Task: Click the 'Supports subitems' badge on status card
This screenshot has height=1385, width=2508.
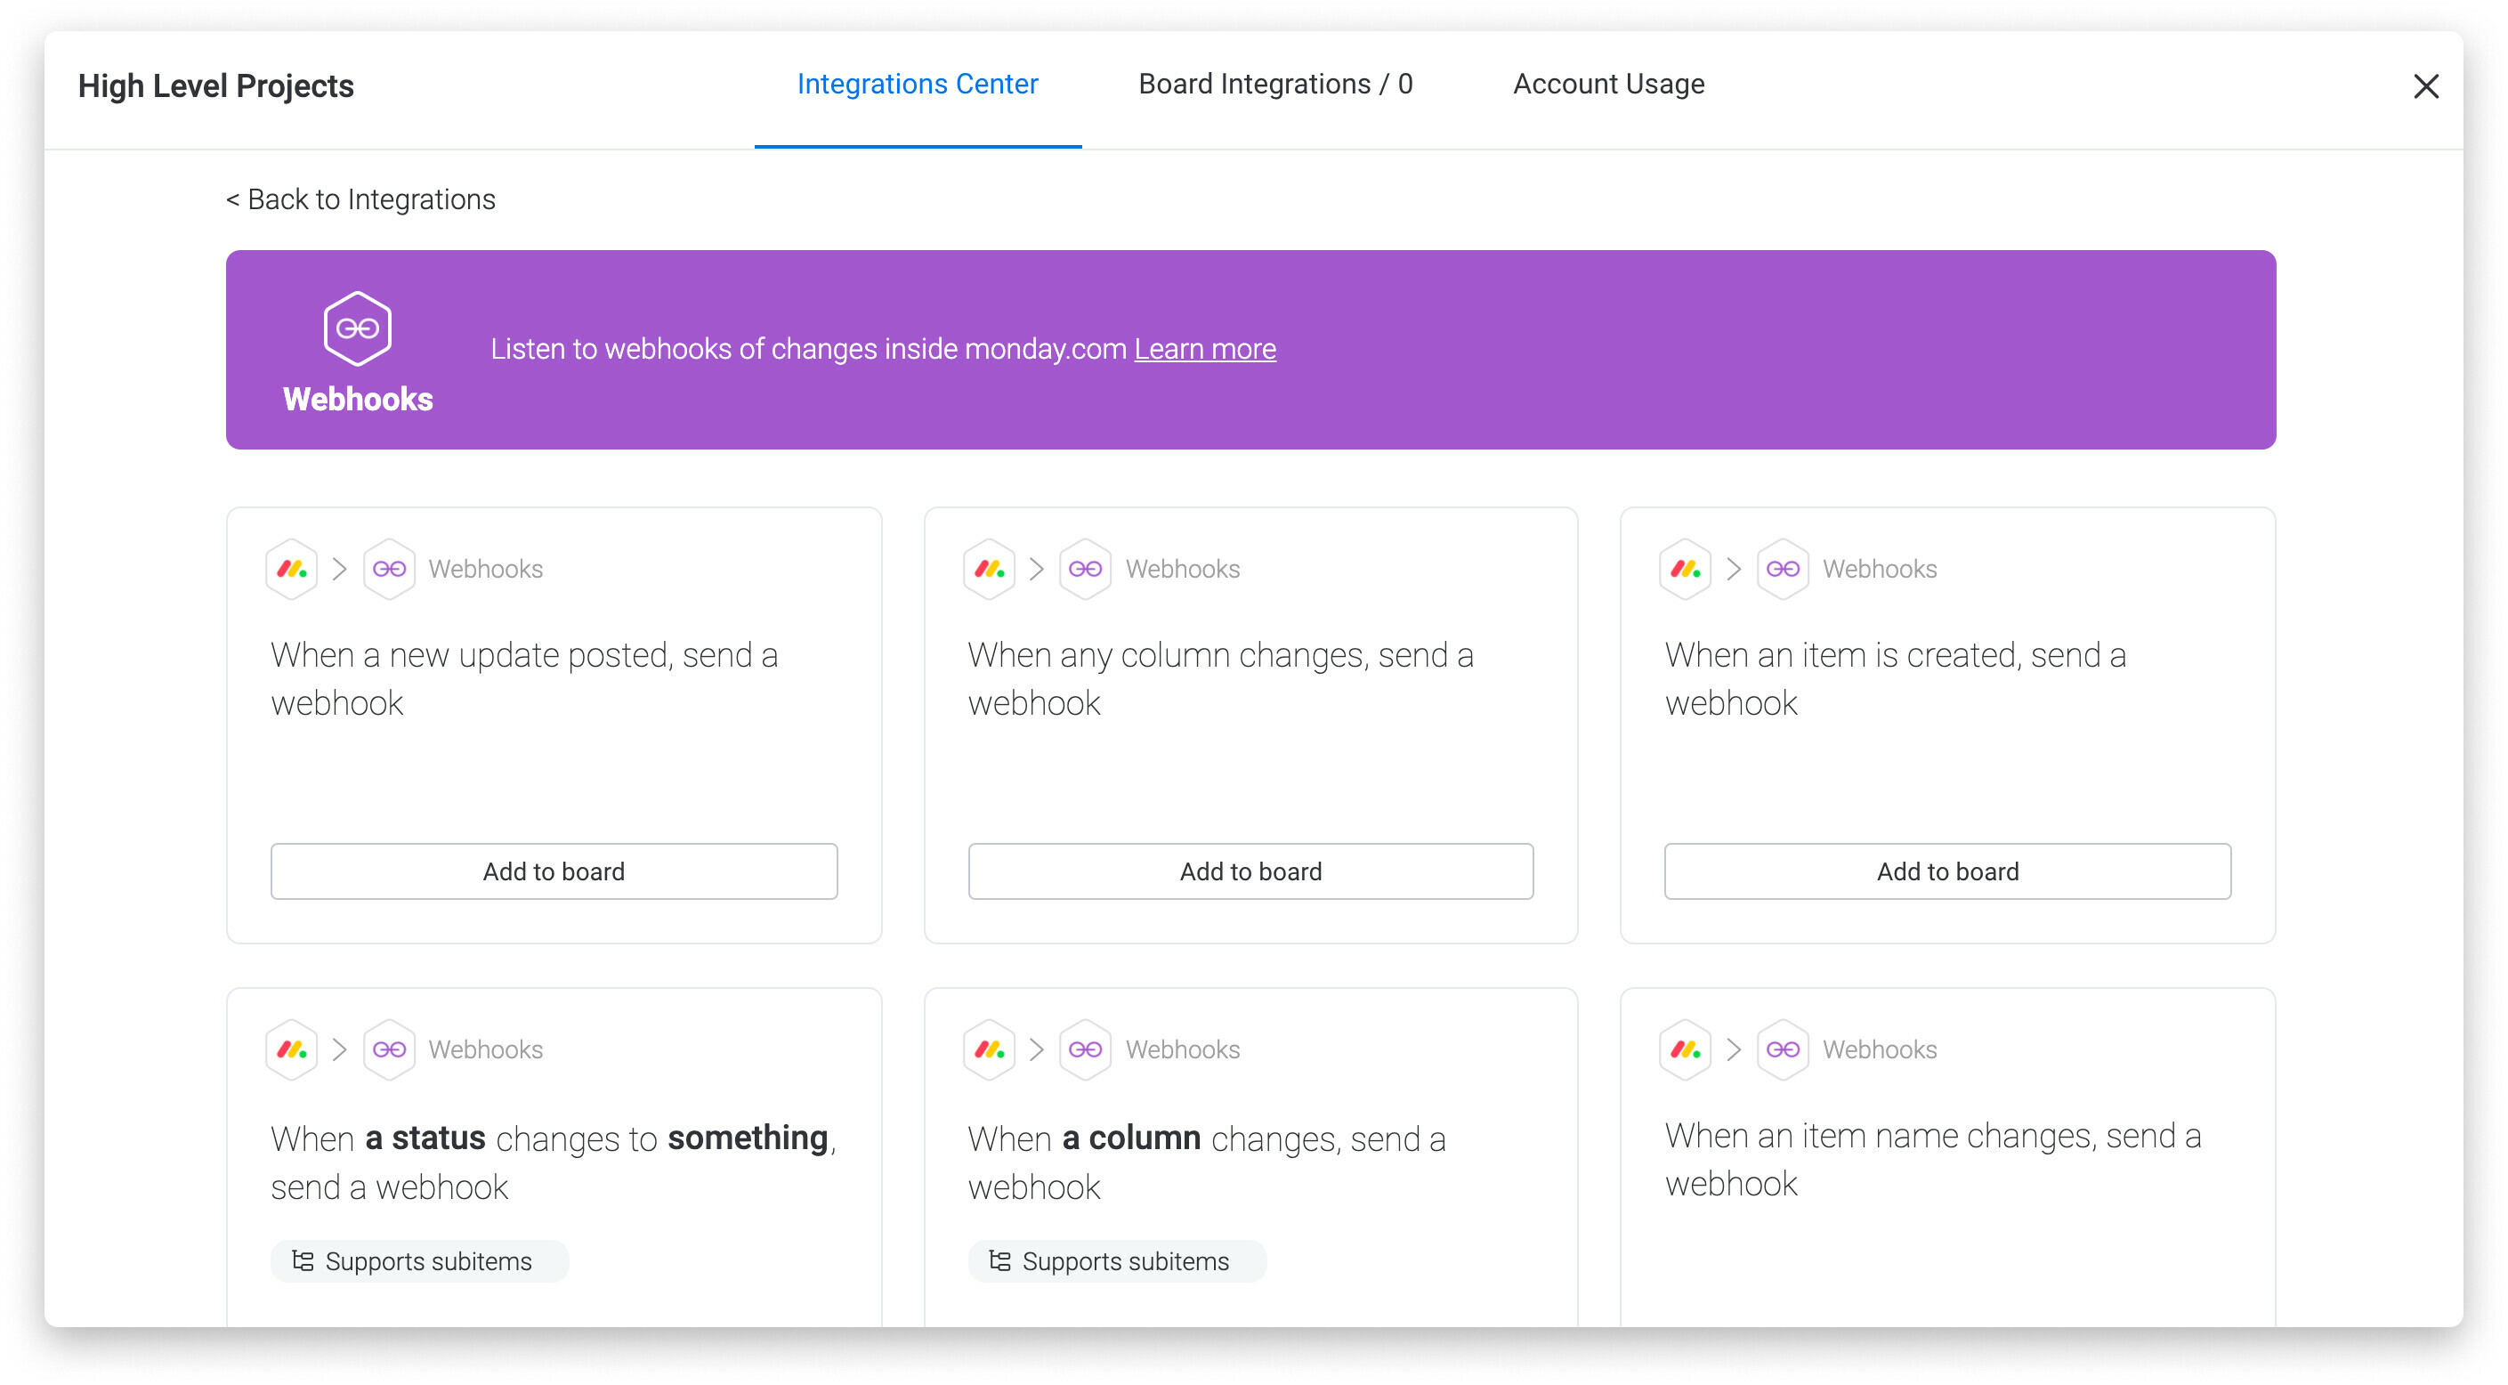Action: click(419, 1261)
